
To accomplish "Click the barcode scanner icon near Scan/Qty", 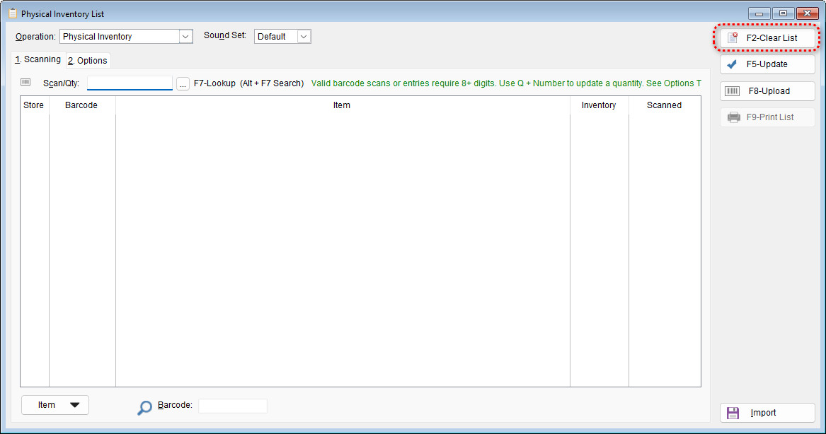I will [26, 83].
